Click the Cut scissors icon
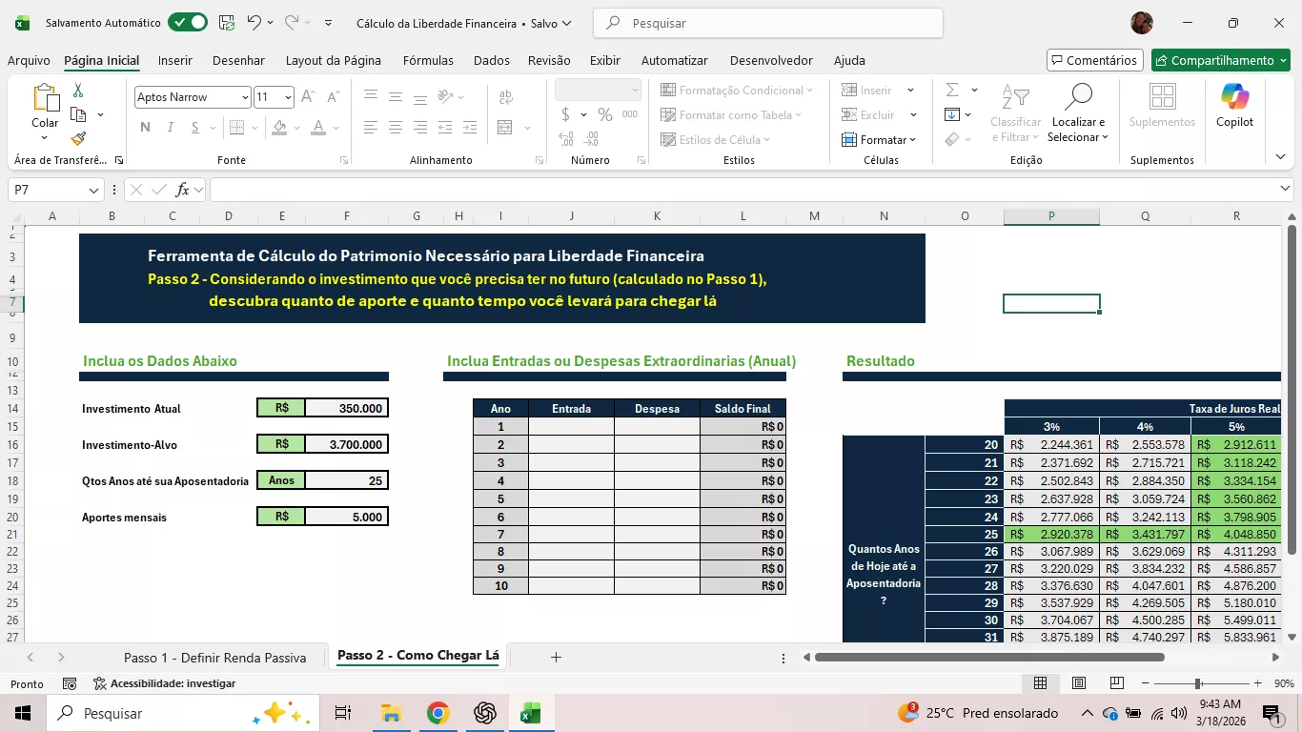 (78, 91)
